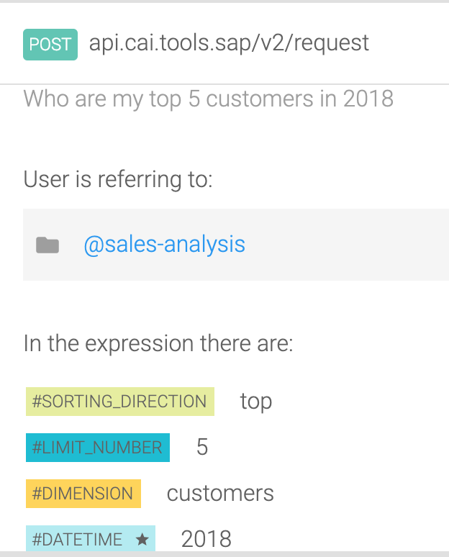Click the api.cai.tools.sap/v2/request endpoint URL
Image resolution: width=449 pixels, height=557 pixels.
coord(229,43)
